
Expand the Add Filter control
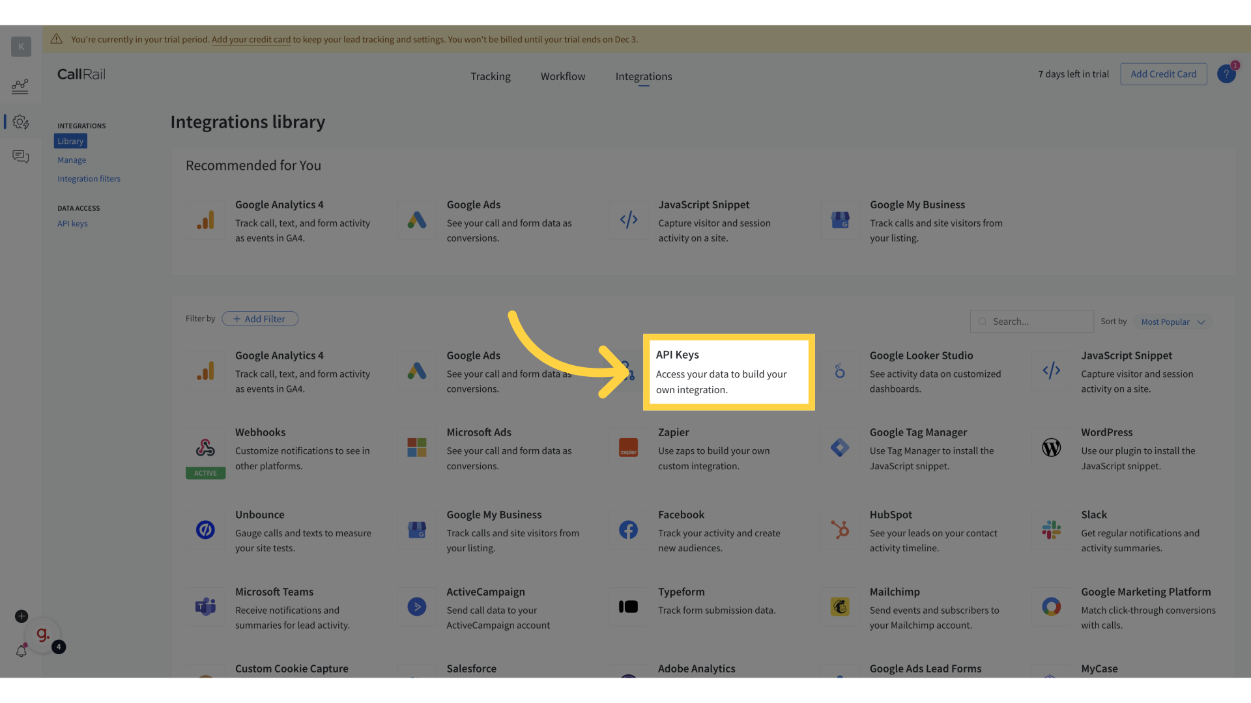click(259, 318)
